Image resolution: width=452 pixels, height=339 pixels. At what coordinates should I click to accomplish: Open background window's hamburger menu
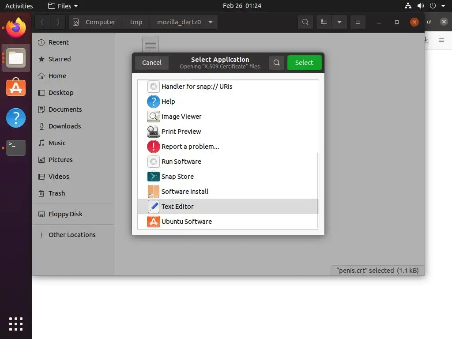pyautogui.click(x=441, y=40)
